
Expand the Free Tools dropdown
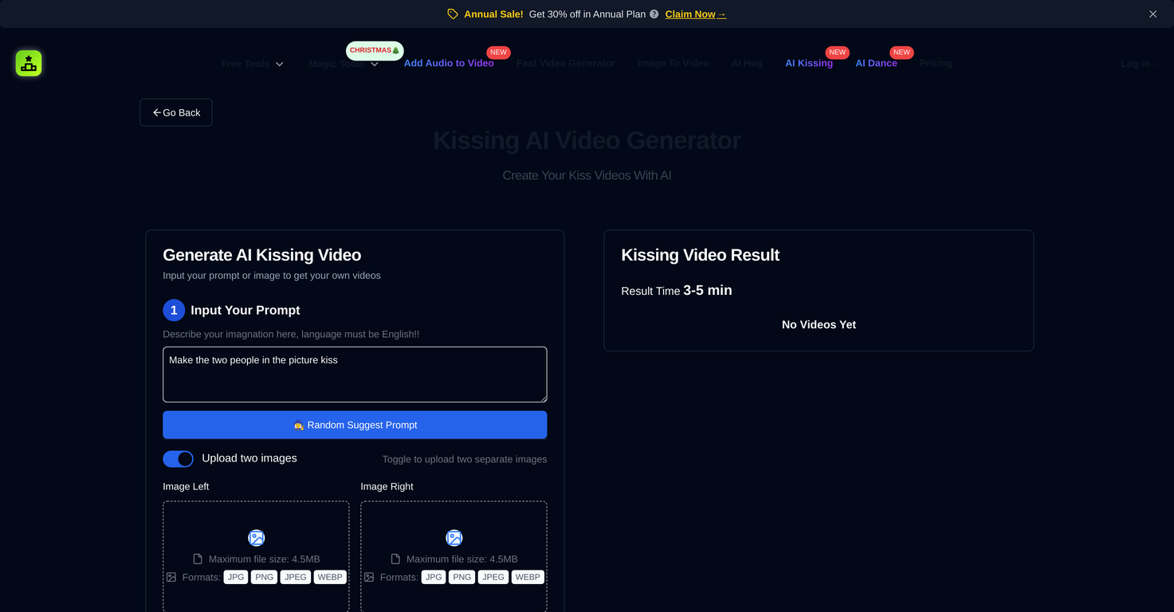pyautogui.click(x=252, y=64)
